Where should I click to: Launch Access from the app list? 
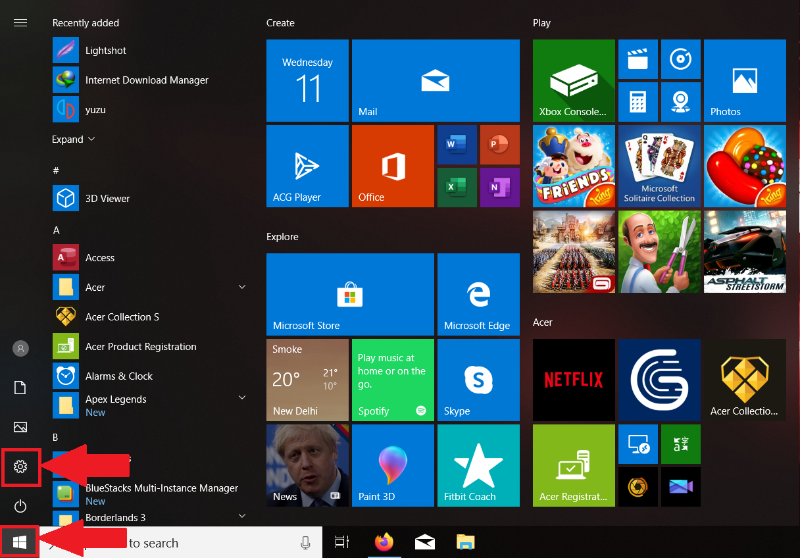(148, 258)
